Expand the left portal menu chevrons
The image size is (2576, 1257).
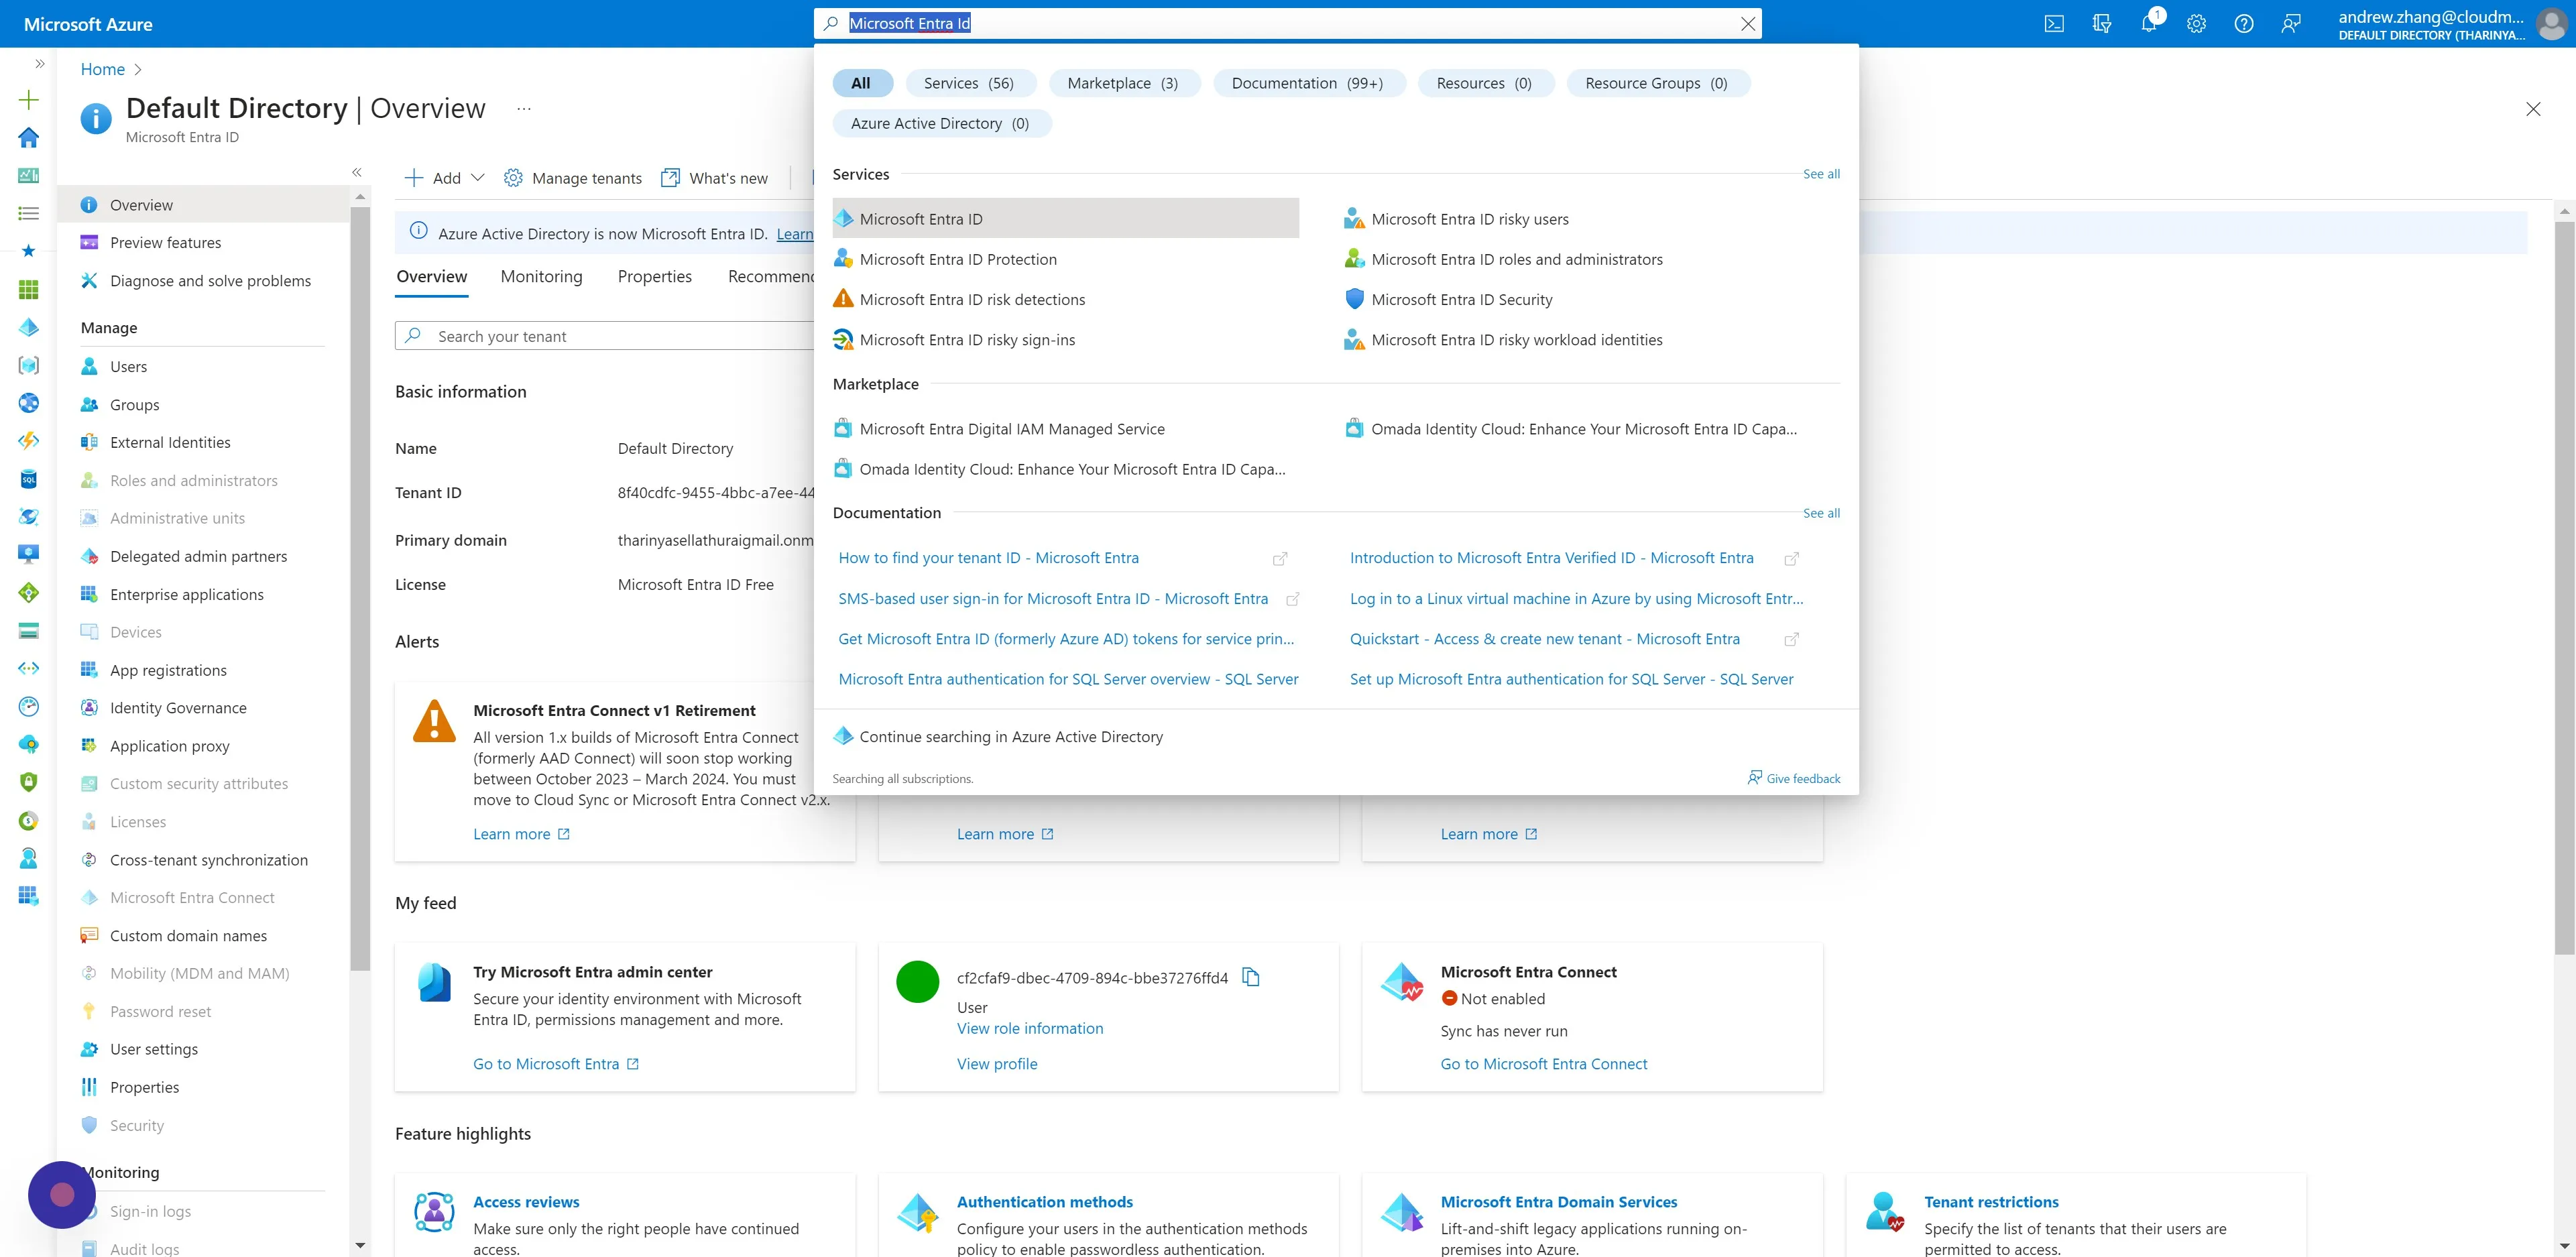tap(40, 63)
